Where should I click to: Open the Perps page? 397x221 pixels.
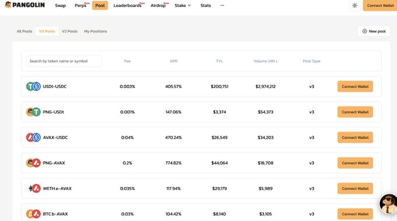pos(81,6)
